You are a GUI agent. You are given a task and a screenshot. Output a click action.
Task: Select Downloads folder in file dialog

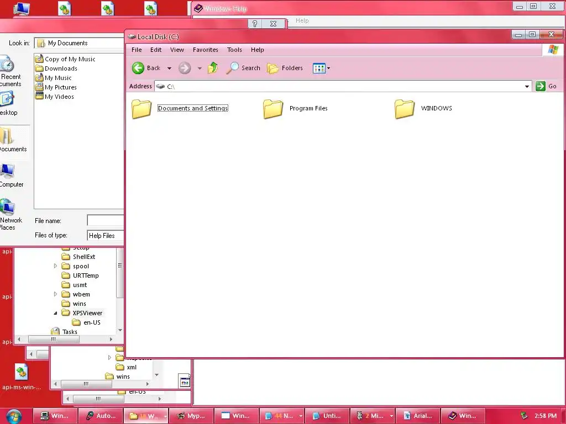56,68
